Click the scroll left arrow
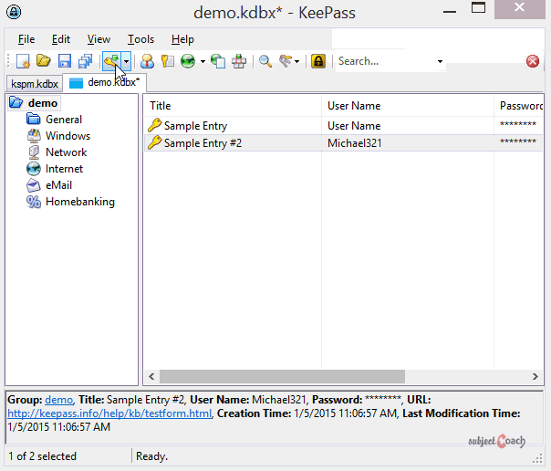551x471 pixels. point(151,376)
